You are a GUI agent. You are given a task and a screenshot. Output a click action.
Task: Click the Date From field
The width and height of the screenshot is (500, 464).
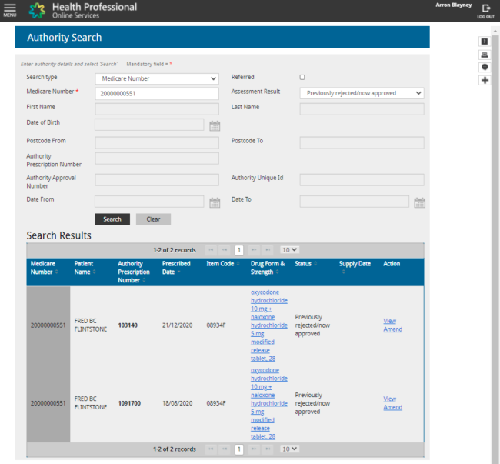(149, 202)
